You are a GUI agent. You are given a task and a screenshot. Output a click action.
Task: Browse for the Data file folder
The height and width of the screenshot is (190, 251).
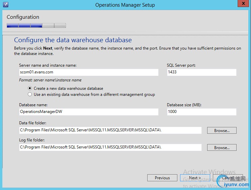(x=222, y=130)
